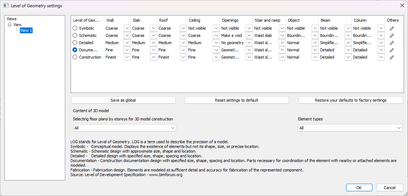Click the dialog icon in the title bar
The image size is (408, 196).
6,5
